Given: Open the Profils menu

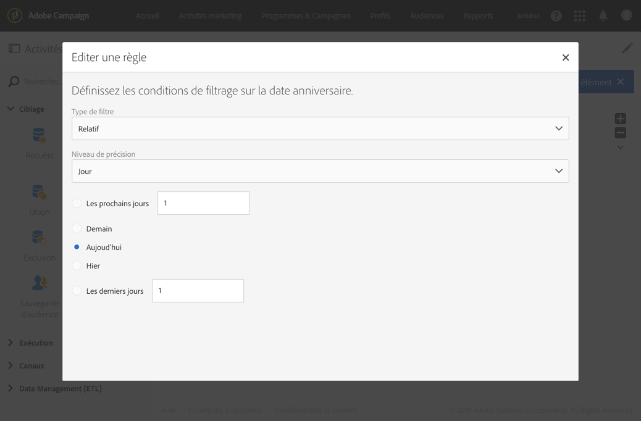Looking at the screenshot, I should (380, 16).
